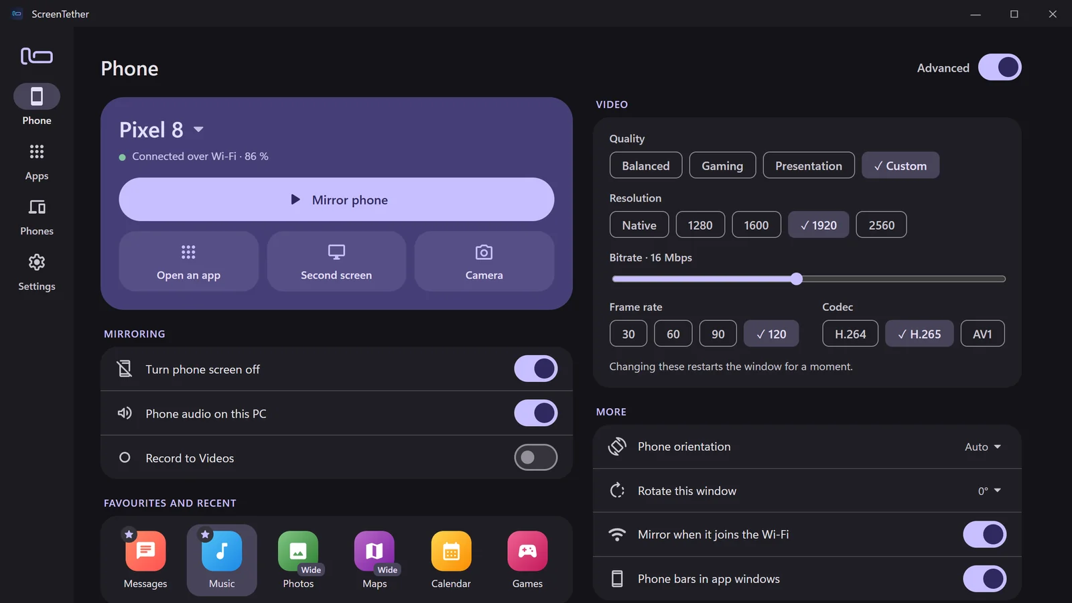Click the star badge on Messages
Viewport: 1072px width, 603px height.
pos(129,534)
